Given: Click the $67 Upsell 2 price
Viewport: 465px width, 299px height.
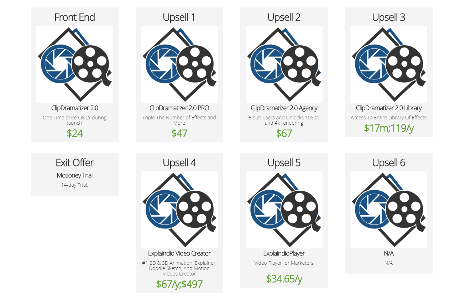Looking at the screenshot, I should click(x=284, y=133).
